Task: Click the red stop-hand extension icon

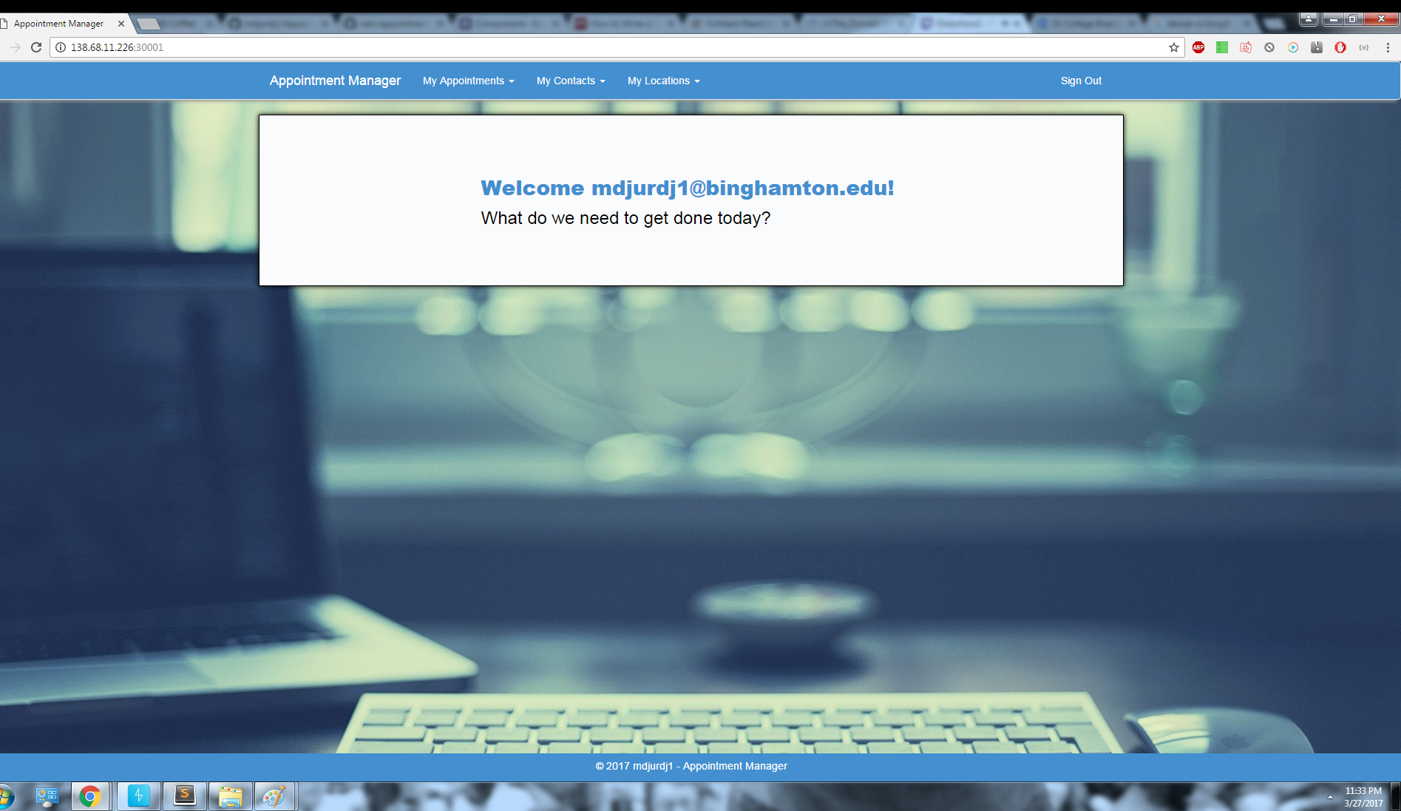Action: pos(1340,47)
